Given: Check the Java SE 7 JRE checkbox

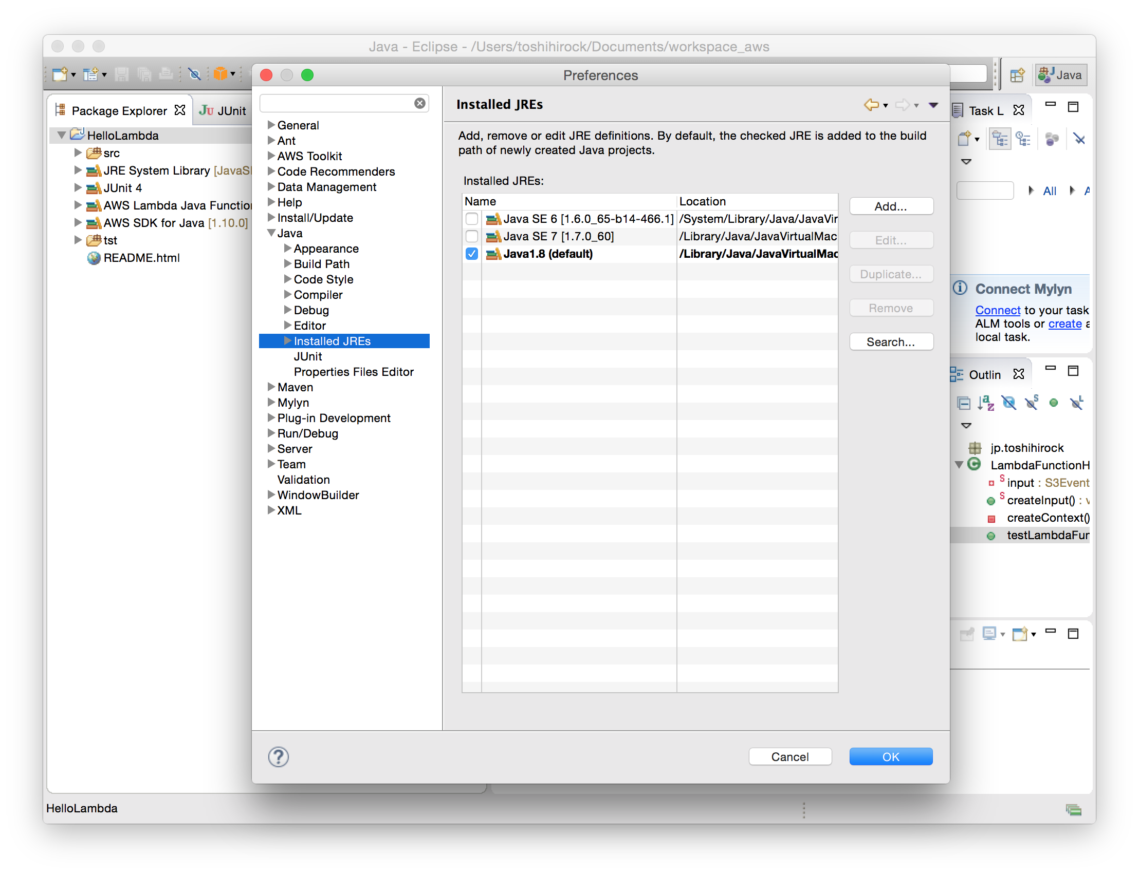Looking at the screenshot, I should 471,236.
